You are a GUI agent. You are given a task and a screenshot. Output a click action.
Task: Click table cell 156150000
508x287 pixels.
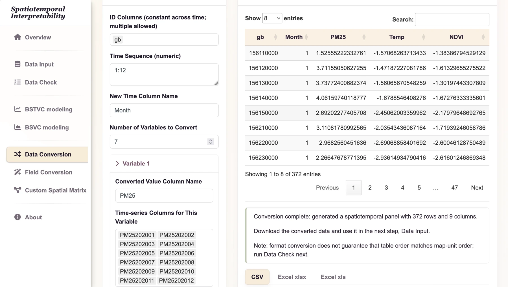(263, 113)
